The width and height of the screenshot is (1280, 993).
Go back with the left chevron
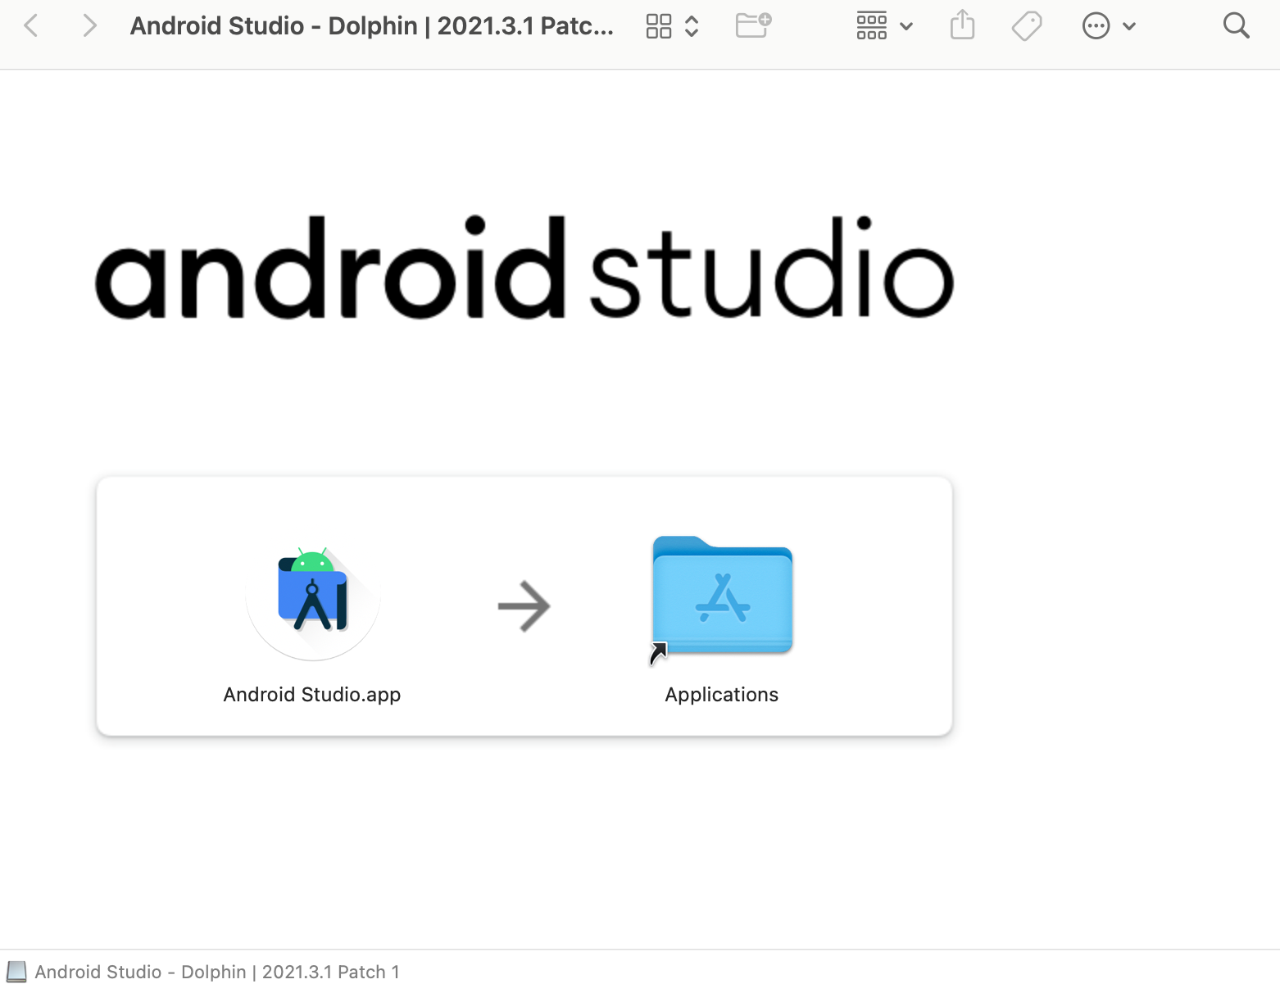pyautogui.click(x=31, y=26)
